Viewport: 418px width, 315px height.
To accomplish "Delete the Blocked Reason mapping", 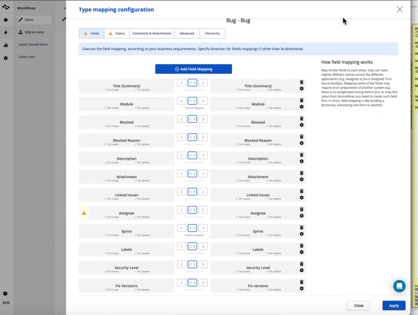I will click(302, 137).
